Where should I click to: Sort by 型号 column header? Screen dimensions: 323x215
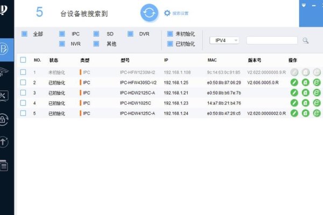[125, 60]
